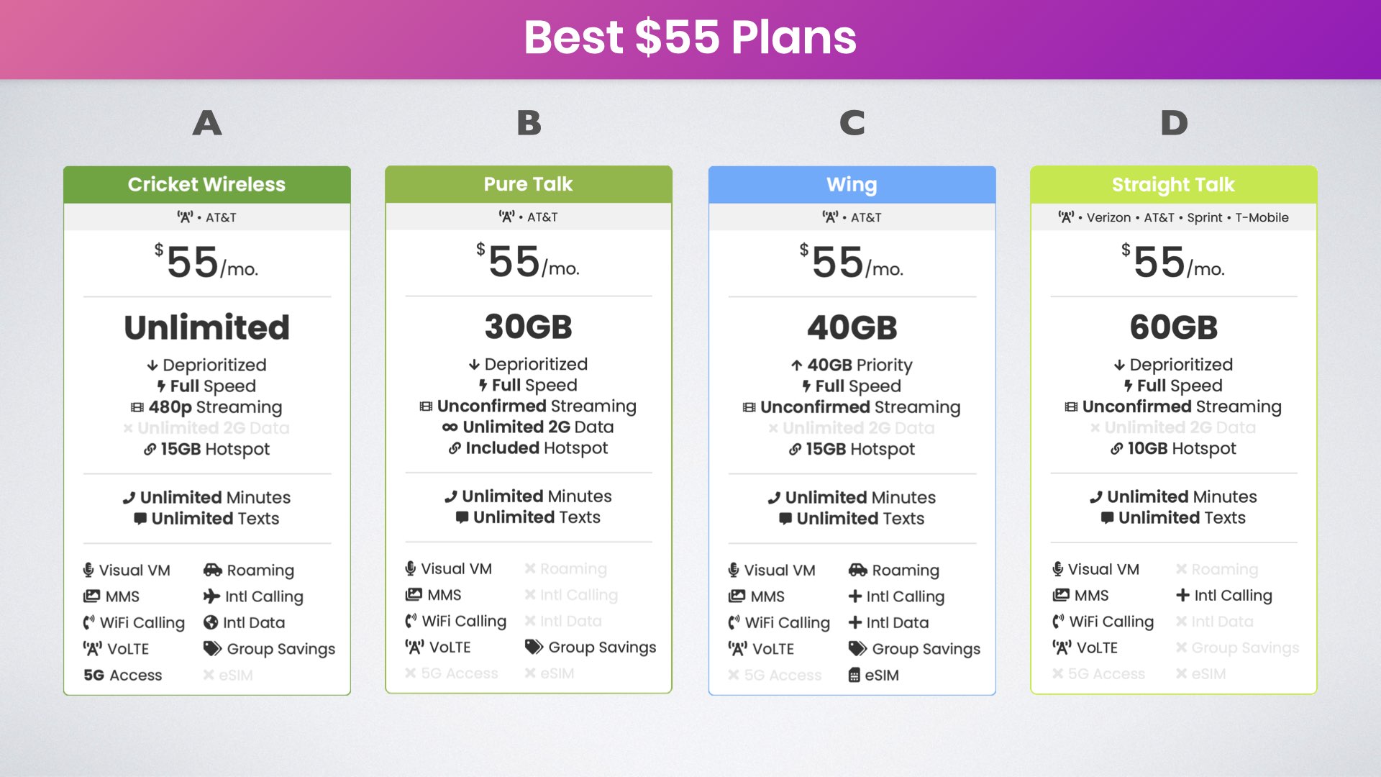The width and height of the screenshot is (1381, 777).
Task: Click the Group Savings tag icon in Pure Talk
Action: tap(534, 647)
